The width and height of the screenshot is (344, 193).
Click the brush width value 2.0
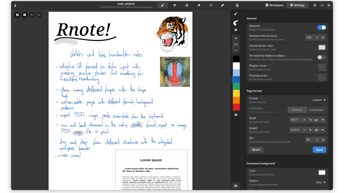coord(236,44)
